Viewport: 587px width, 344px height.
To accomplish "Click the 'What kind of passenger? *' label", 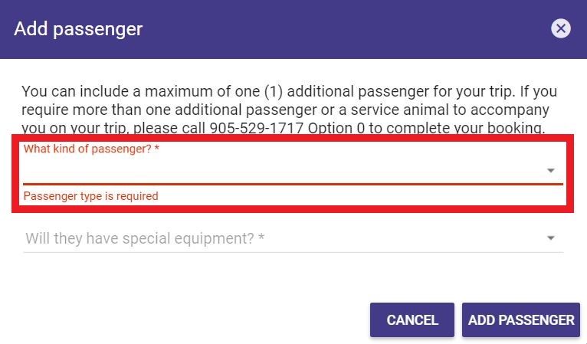I will coord(91,149).
